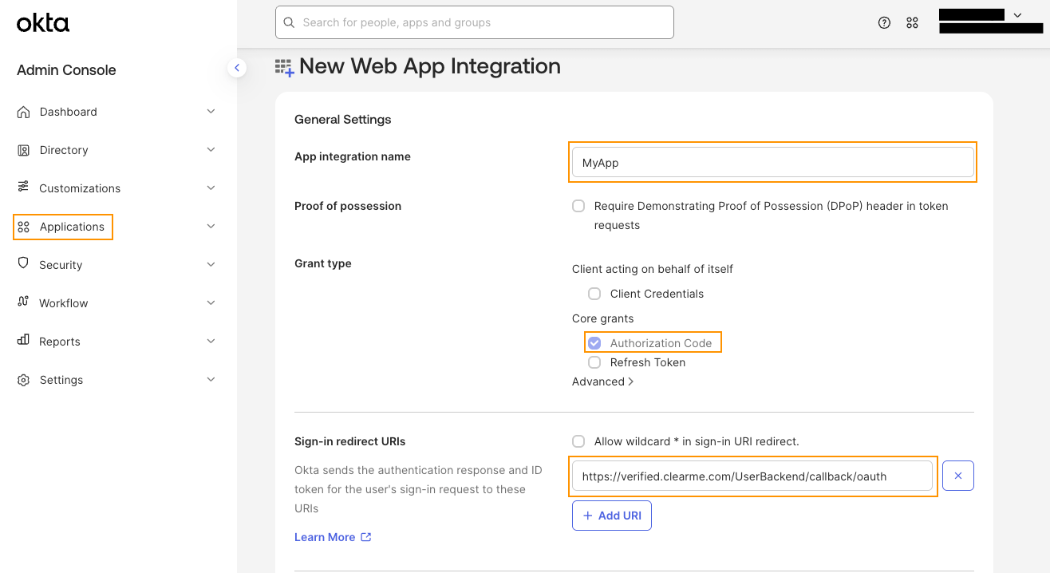Expand the Reports menu chevron
This screenshot has width=1050, height=573.
tap(211, 342)
